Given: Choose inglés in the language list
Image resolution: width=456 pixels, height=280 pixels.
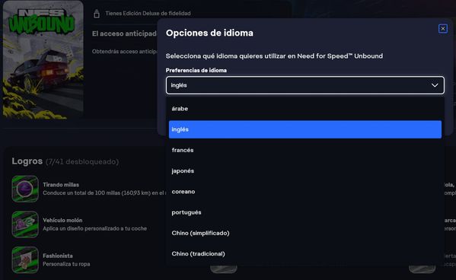Looking at the screenshot, I should pyautogui.click(x=305, y=129).
